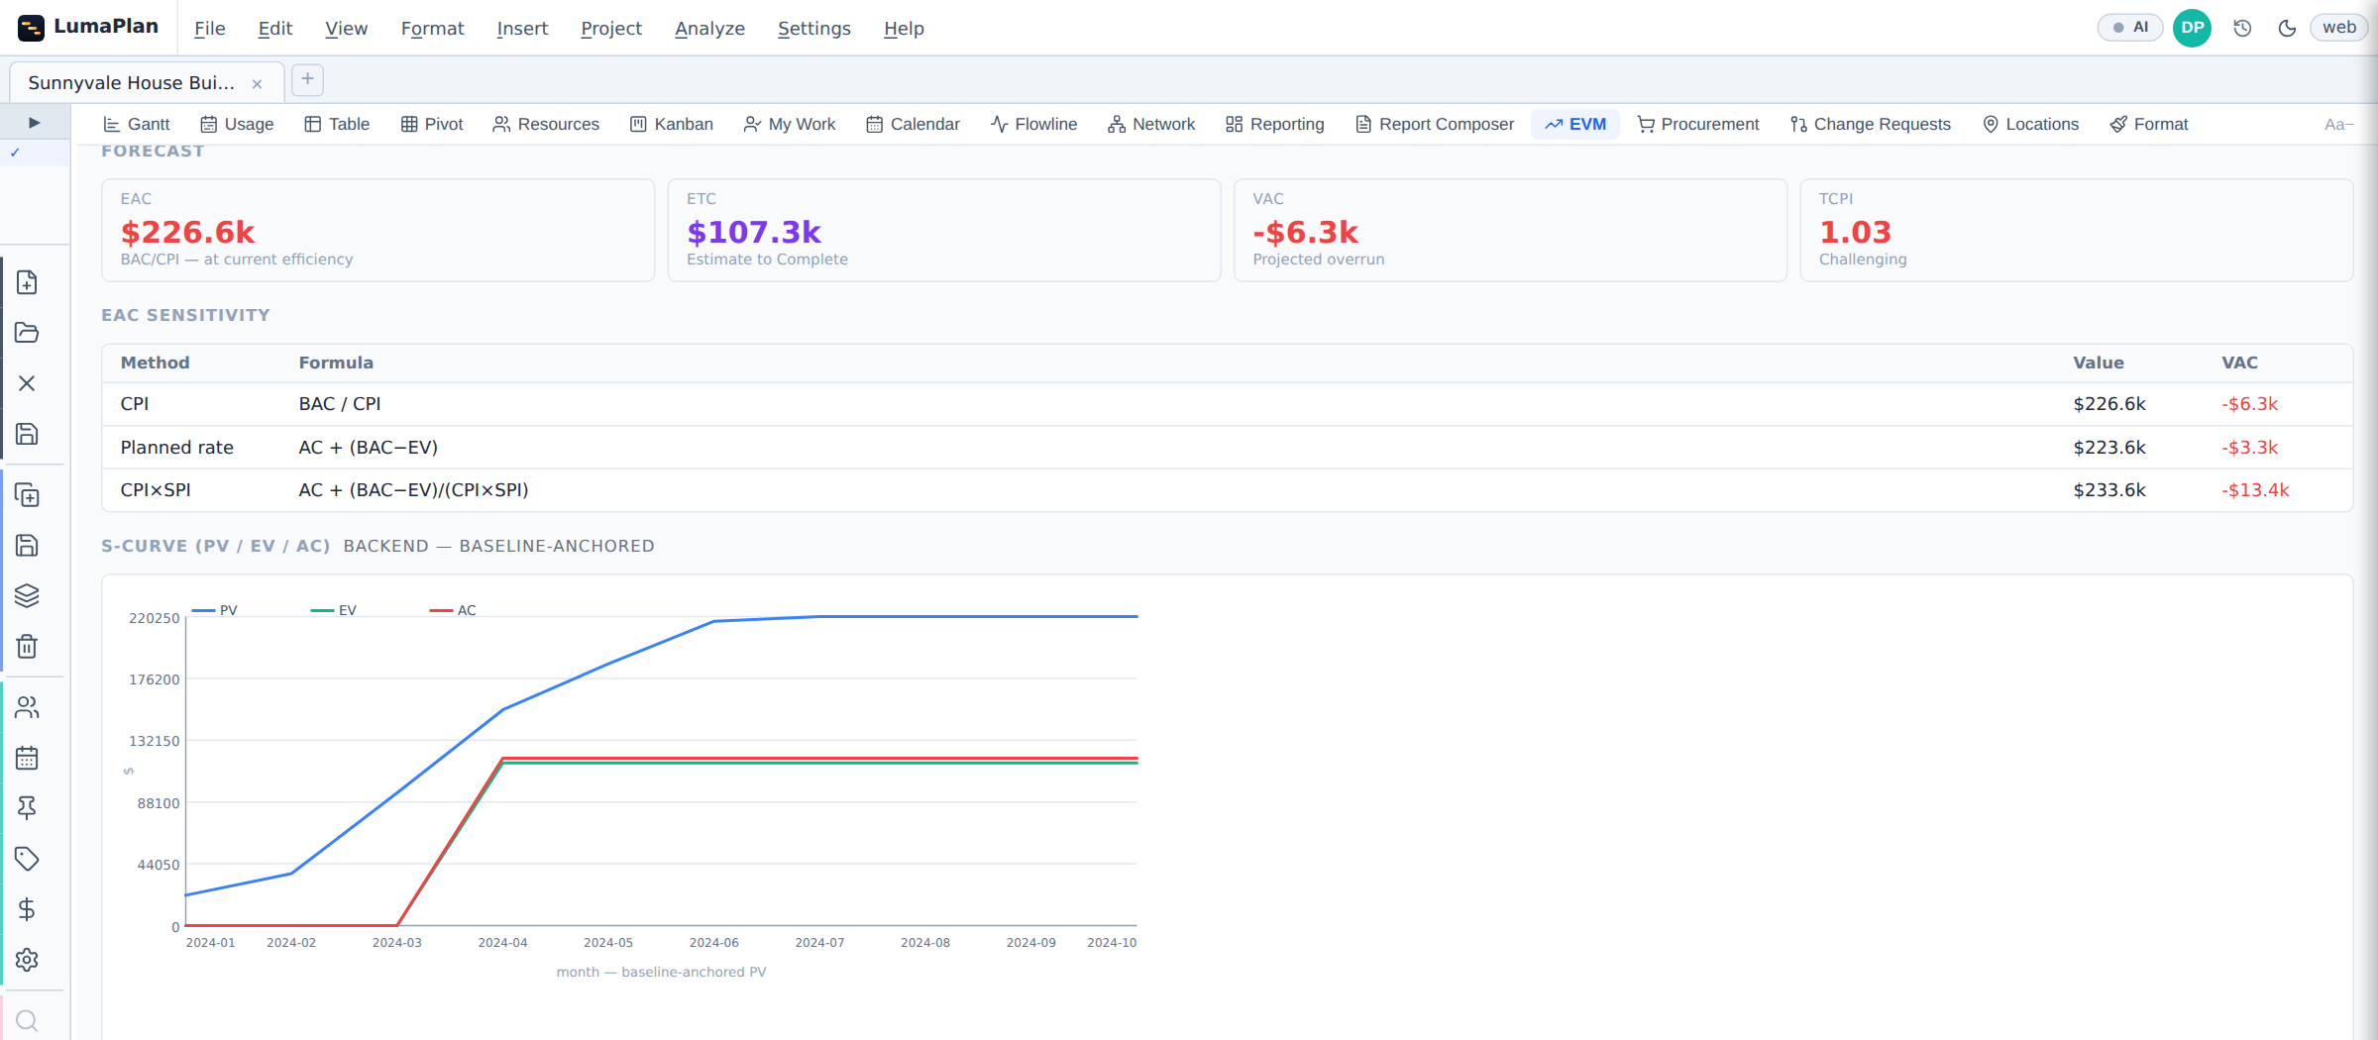2378x1040 pixels.
Task: Click the magnifier search icon
Action: tap(27, 1021)
